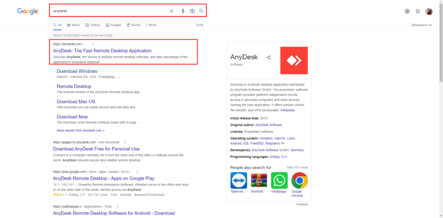Open the Remote Desktop sitelink
This screenshot has height=218, width=443.
click(x=74, y=86)
